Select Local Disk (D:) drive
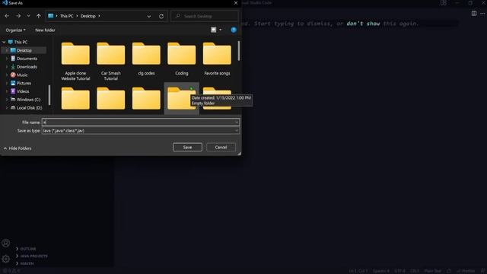Viewport: 487px width, 274px height. [29, 108]
